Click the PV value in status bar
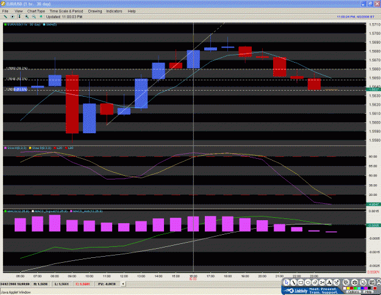Screen dimensions: 381x295 [107, 284]
